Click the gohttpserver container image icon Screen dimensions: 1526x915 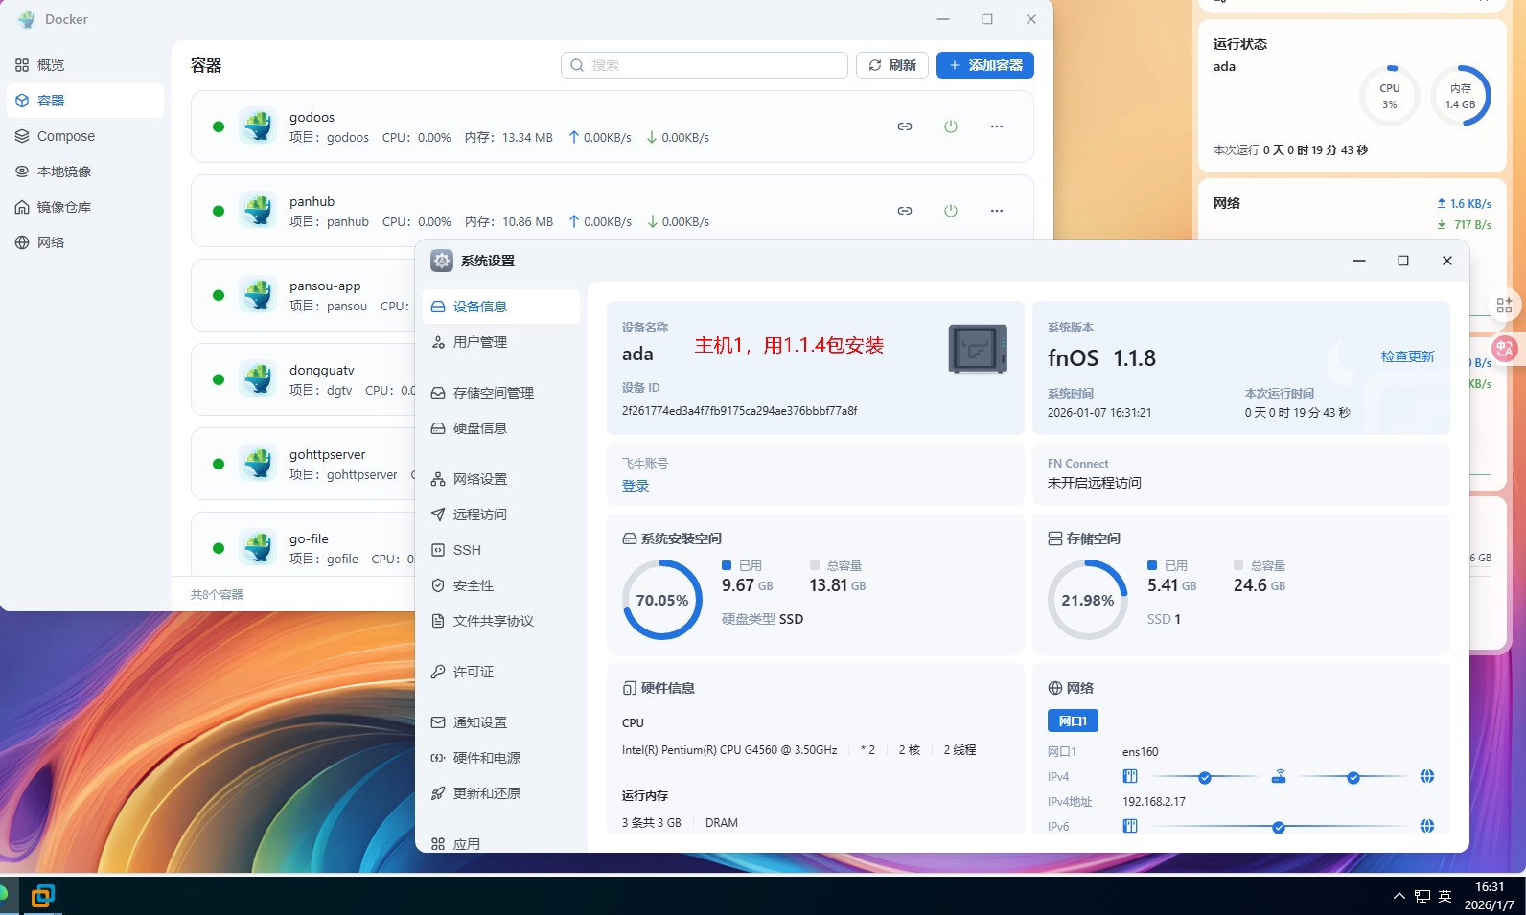258,463
